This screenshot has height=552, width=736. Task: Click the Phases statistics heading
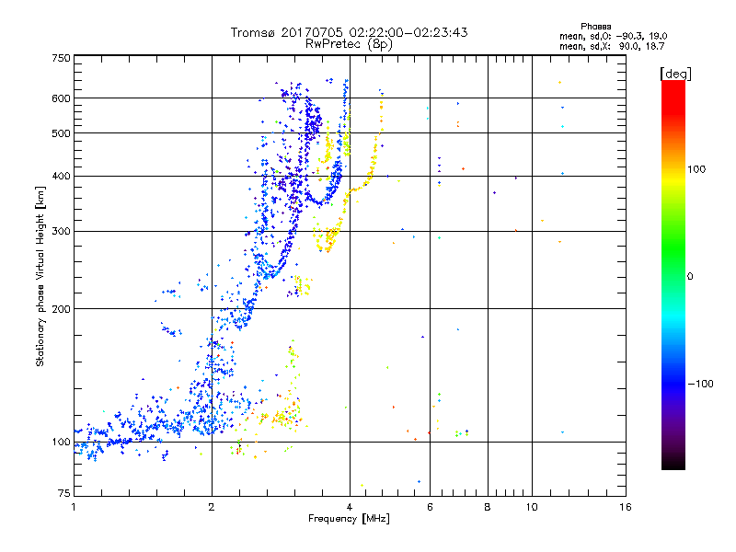pos(595,27)
